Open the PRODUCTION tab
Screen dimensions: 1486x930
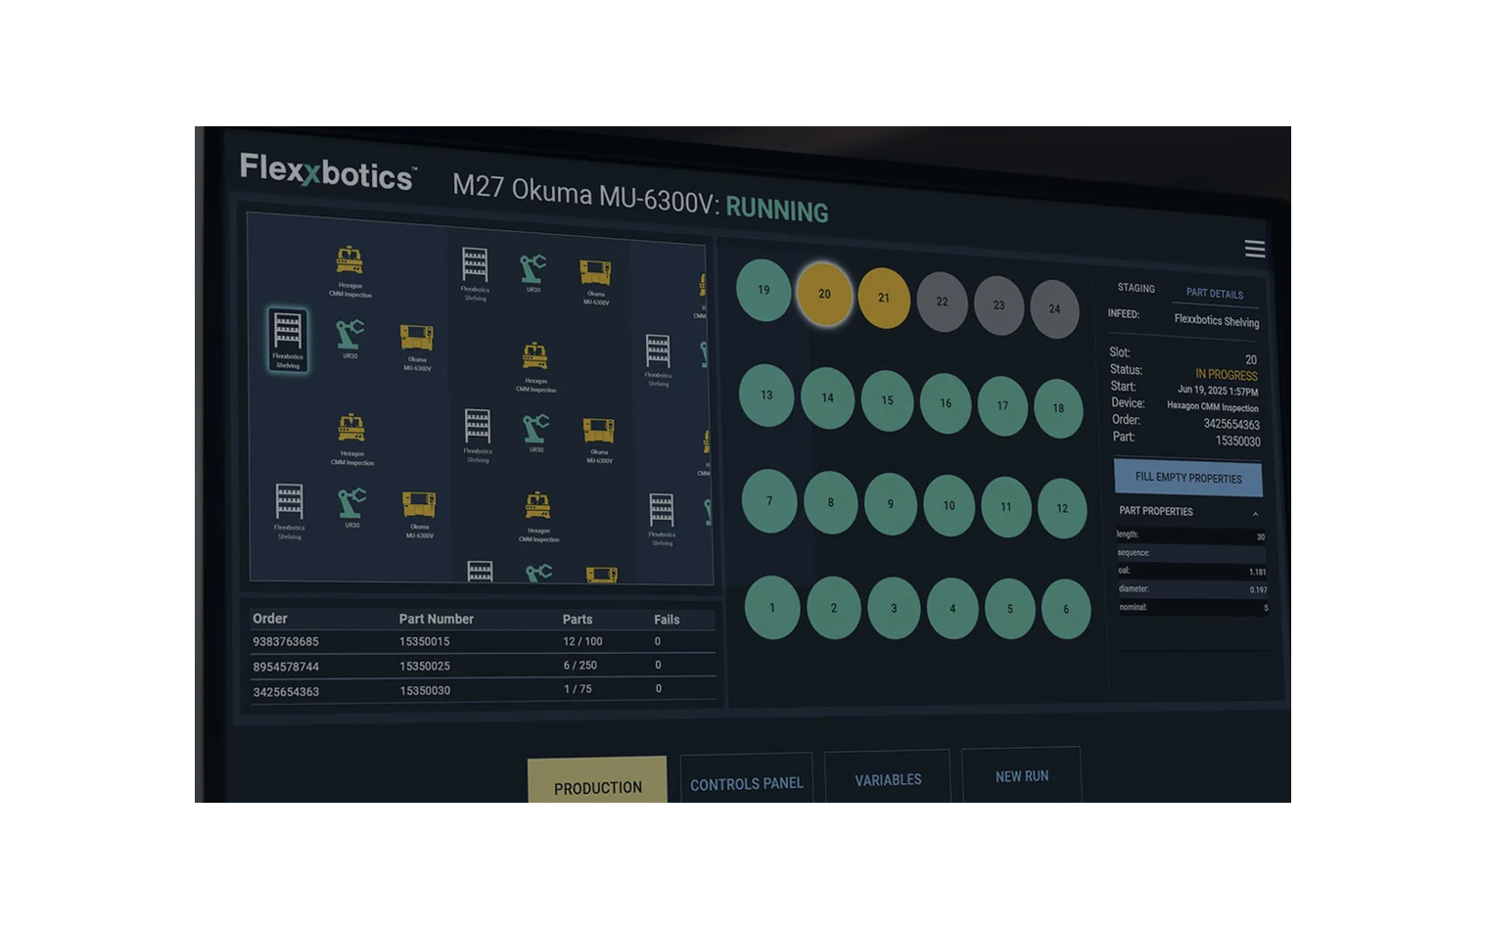tap(598, 781)
